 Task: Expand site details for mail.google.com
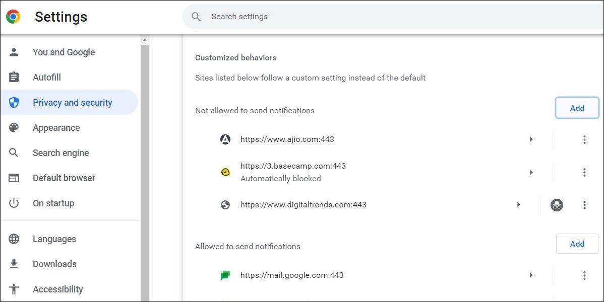tap(531, 275)
